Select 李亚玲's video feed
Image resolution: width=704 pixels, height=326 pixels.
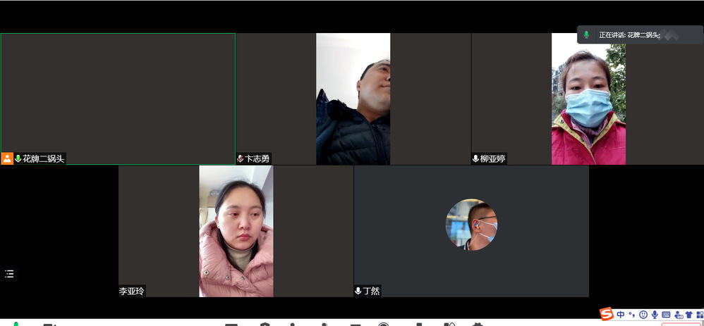tap(236, 231)
